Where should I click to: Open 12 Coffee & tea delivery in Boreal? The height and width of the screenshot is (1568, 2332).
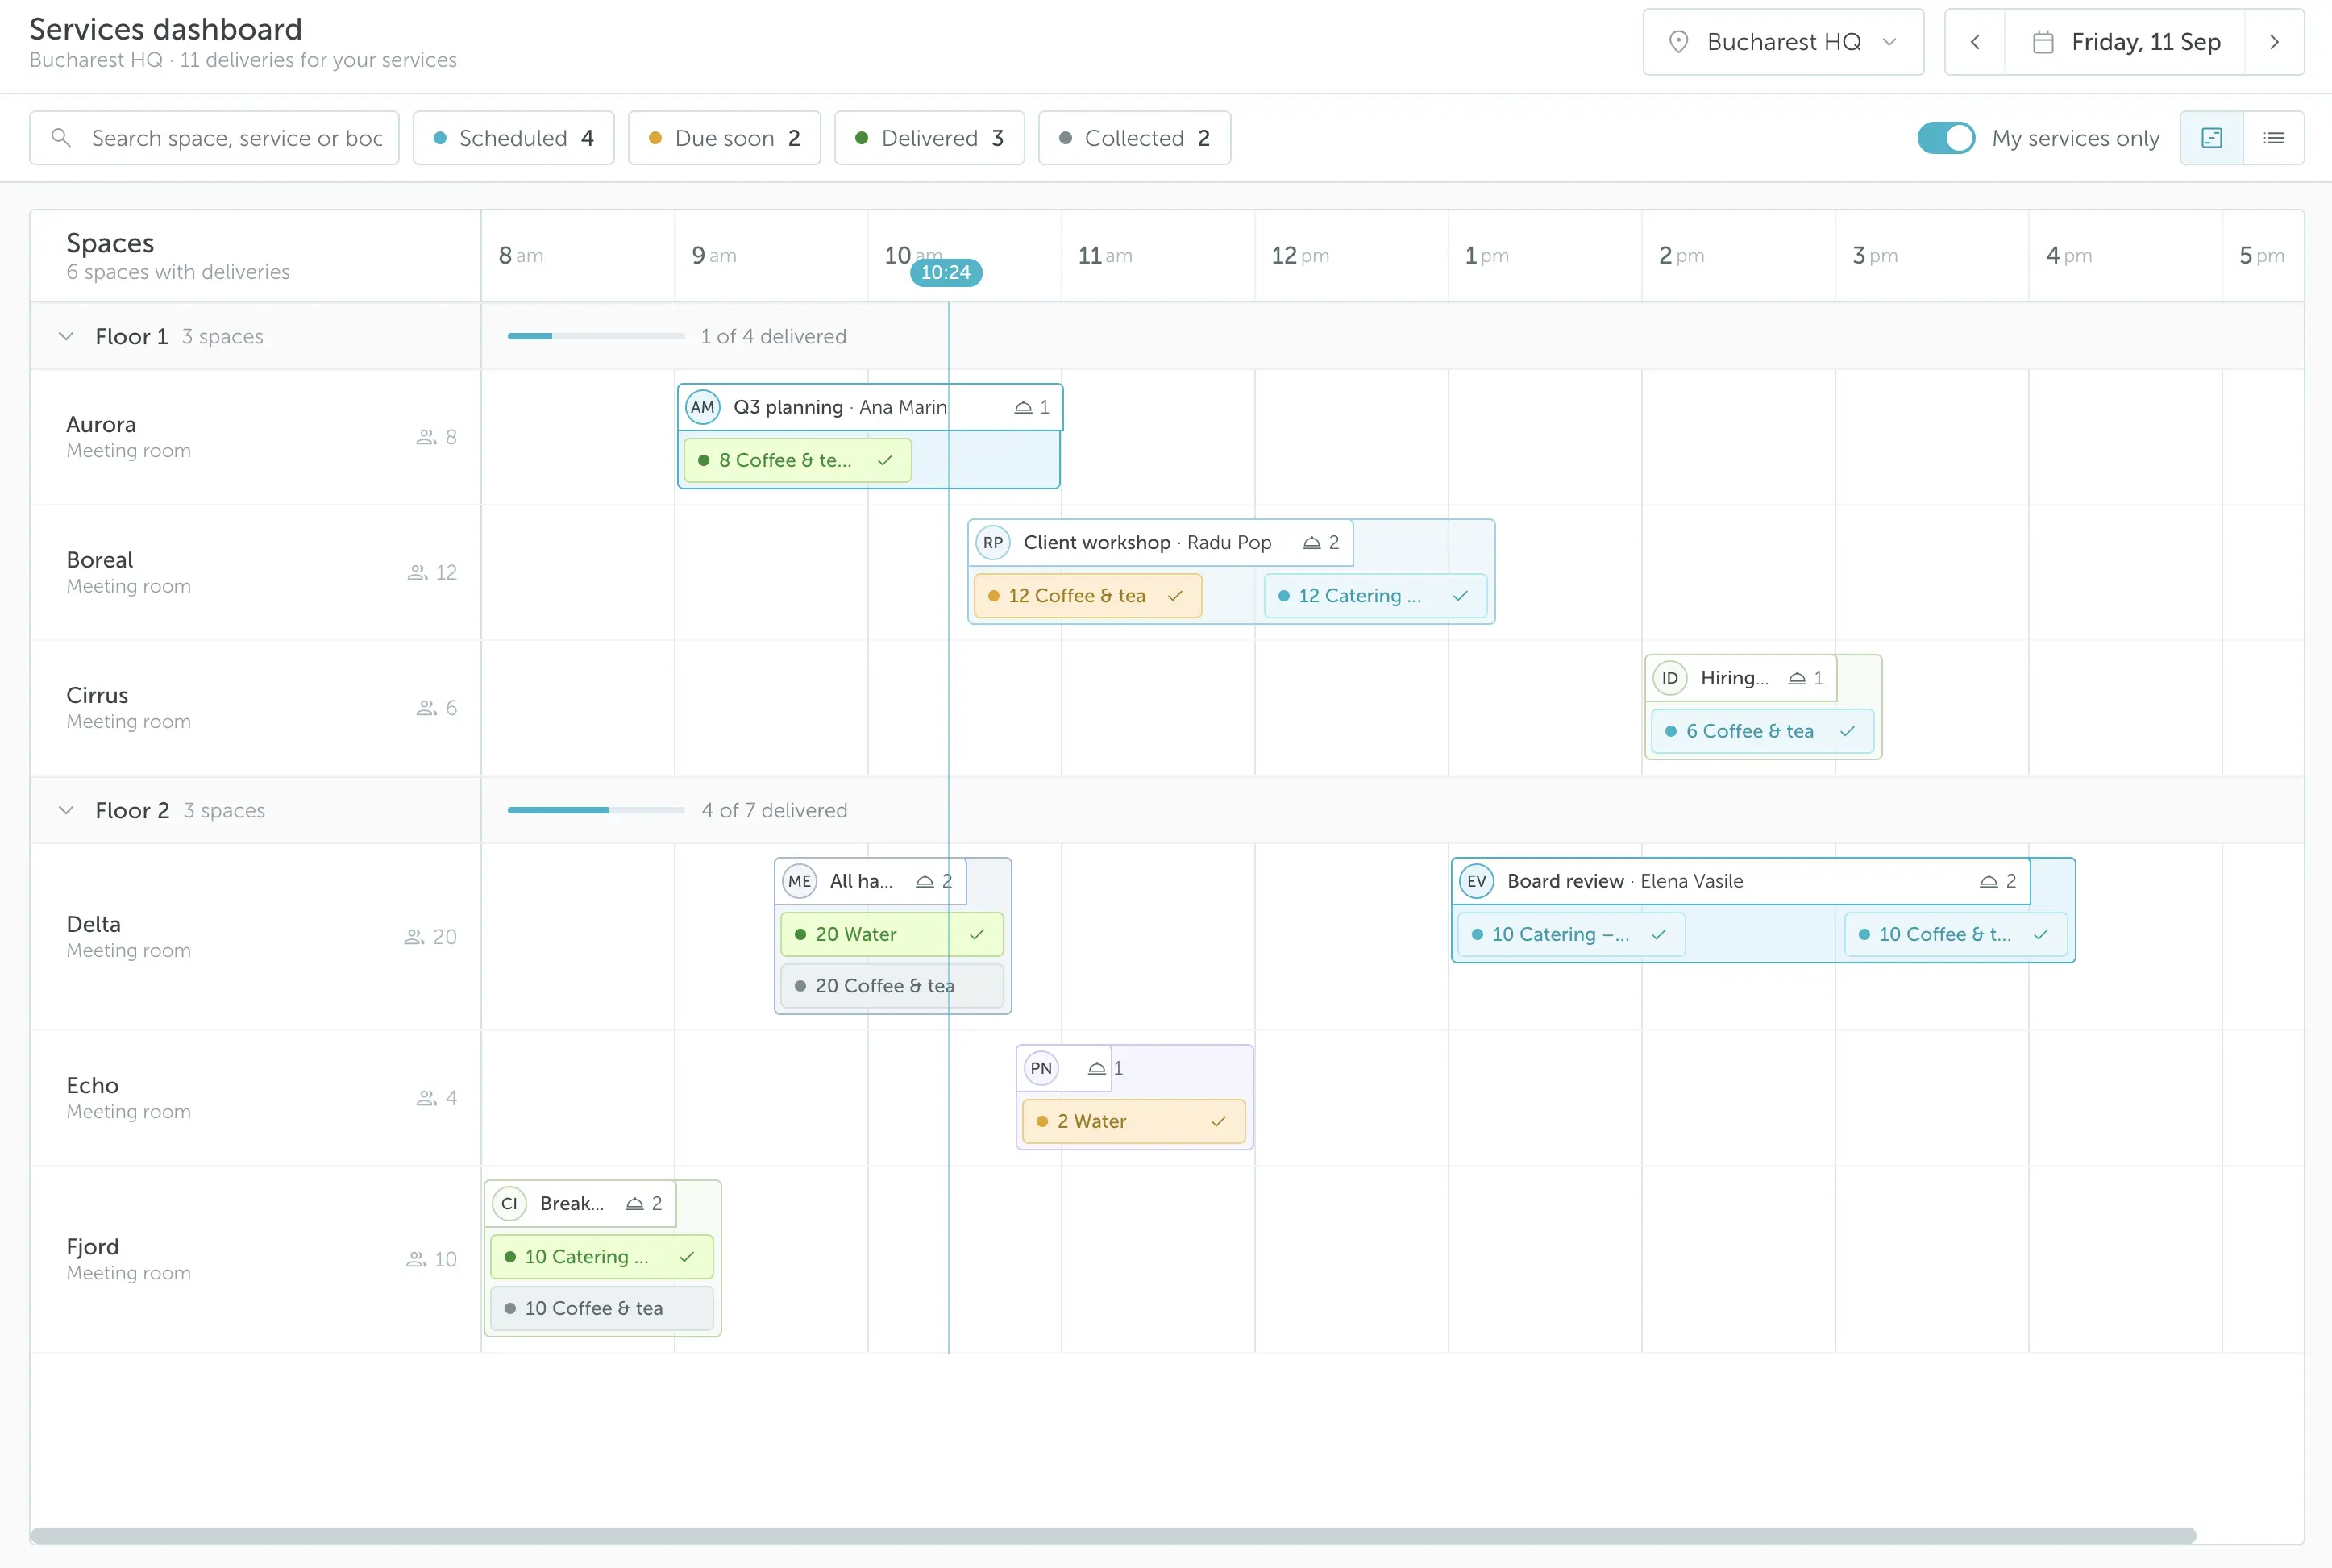[x=1088, y=596]
